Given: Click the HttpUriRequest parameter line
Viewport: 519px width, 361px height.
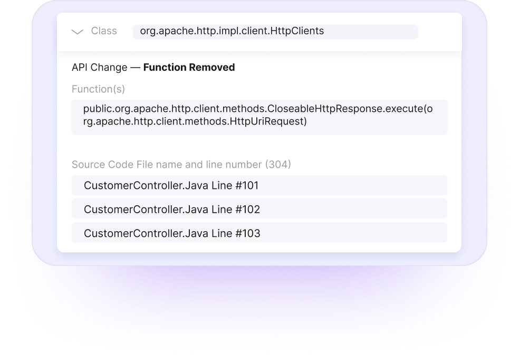Looking at the screenshot, I should [x=195, y=122].
